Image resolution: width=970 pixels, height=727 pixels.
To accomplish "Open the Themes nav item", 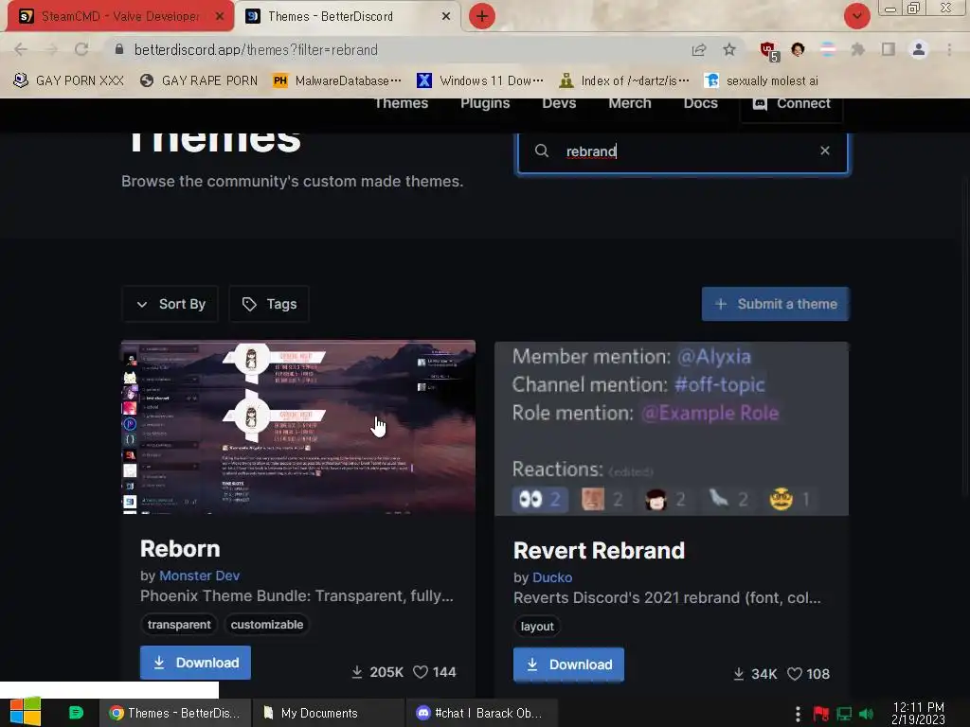I will (x=402, y=103).
